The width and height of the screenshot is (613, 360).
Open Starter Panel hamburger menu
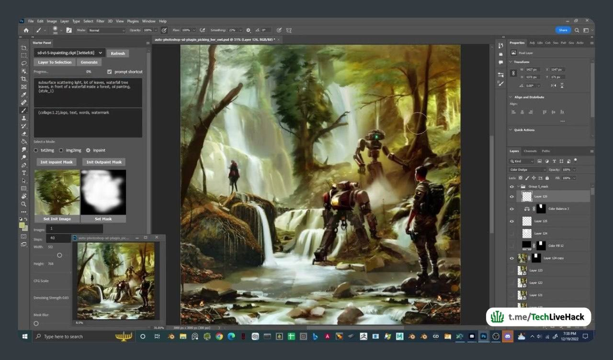click(147, 43)
